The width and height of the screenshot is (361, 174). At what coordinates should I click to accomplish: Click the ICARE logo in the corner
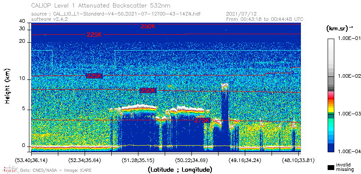10,170
